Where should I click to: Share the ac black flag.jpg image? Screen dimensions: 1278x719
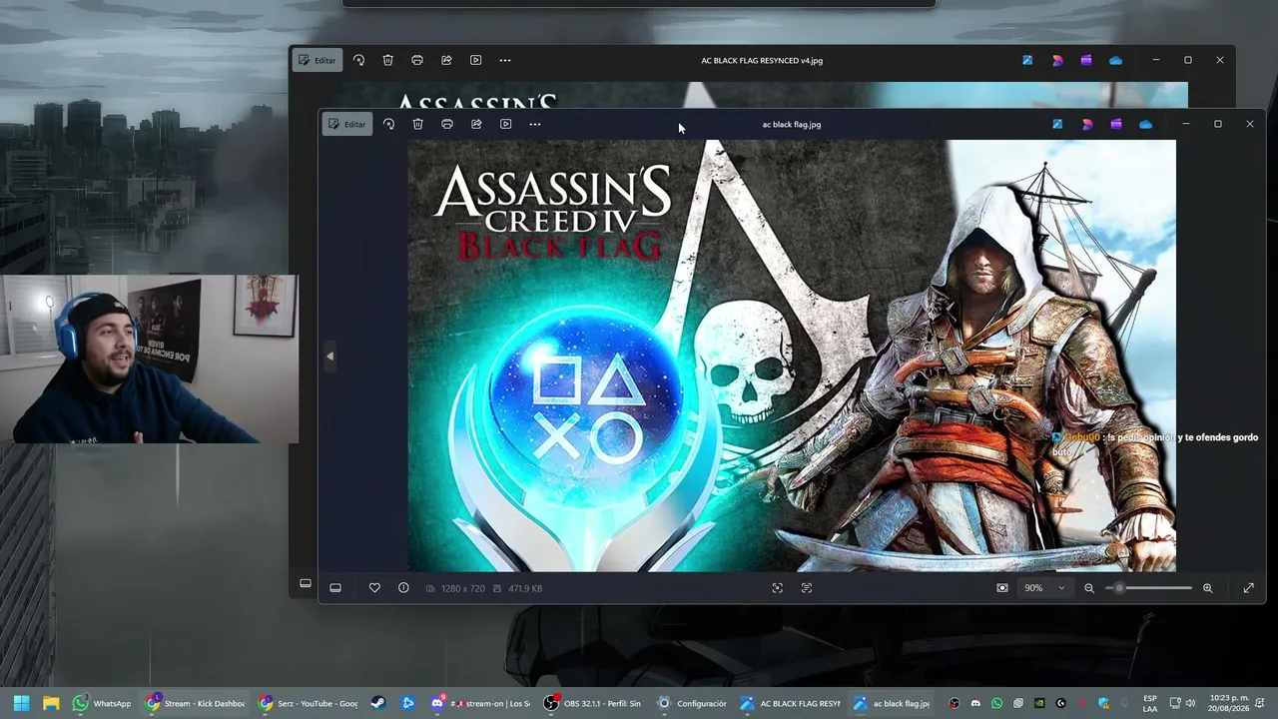[x=476, y=124]
